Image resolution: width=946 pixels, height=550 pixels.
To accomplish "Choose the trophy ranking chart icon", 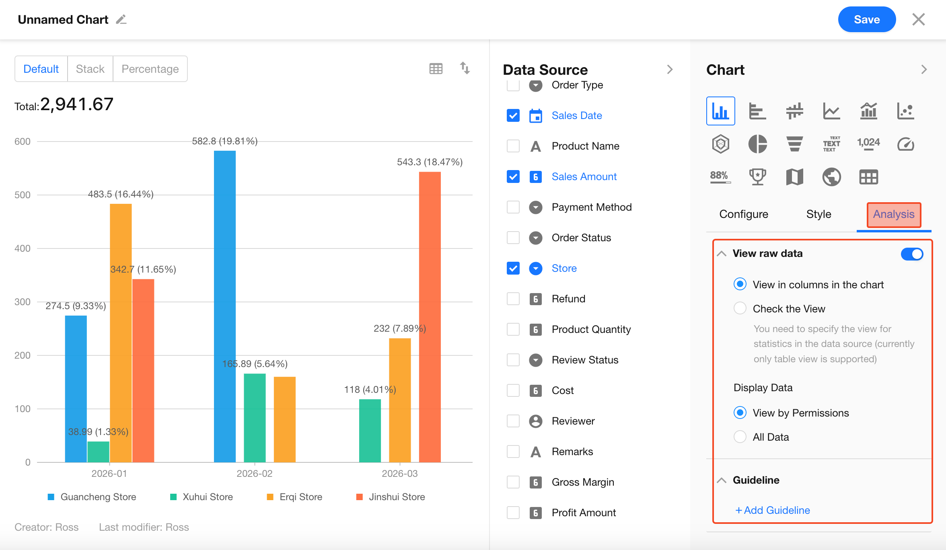I will pyautogui.click(x=757, y=177).
